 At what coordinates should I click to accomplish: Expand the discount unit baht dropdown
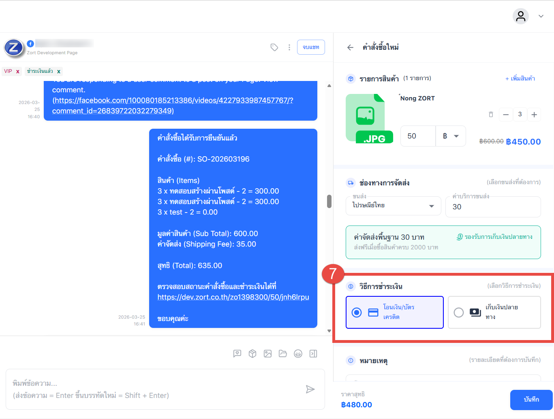tap(451, 136)
